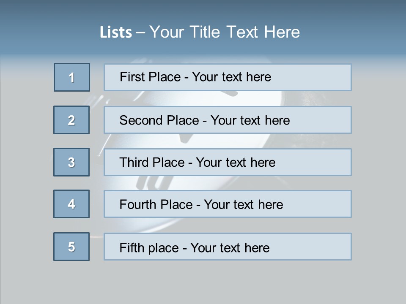Click the slide title text
Viewport: 406px width, 304px height.
click(x=200, y=32)
